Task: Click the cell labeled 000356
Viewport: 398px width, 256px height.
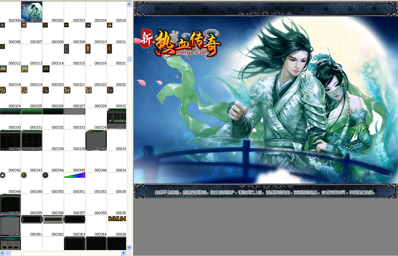Action: [x=53, y=204]
